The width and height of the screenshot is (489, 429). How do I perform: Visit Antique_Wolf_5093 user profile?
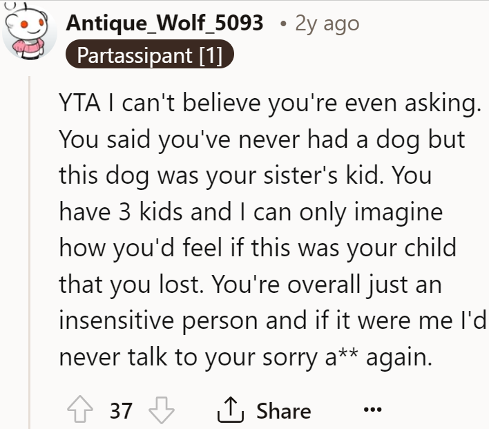[164, 23]
